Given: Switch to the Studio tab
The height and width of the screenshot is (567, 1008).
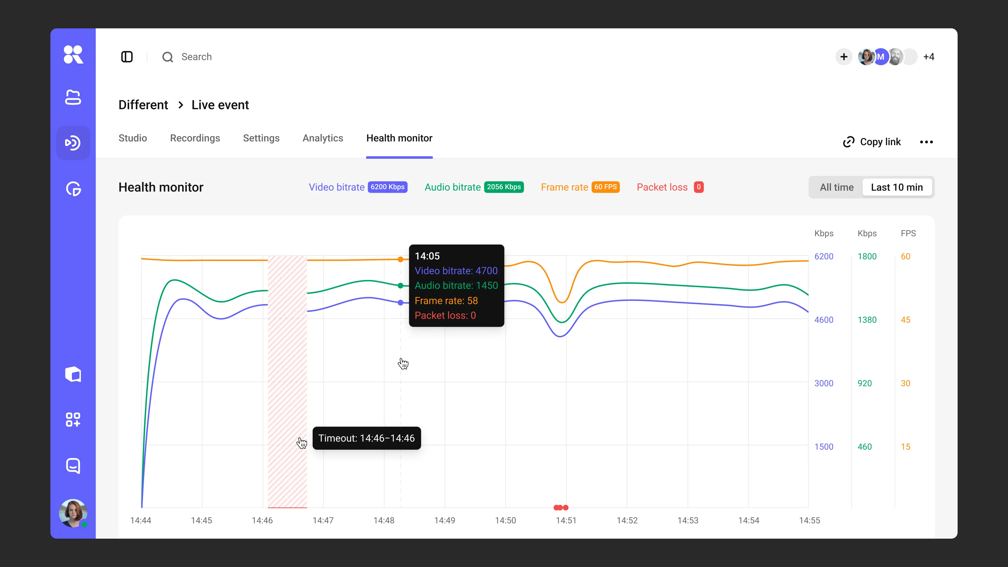Looking at the screenshot, I should coord(133,138).
